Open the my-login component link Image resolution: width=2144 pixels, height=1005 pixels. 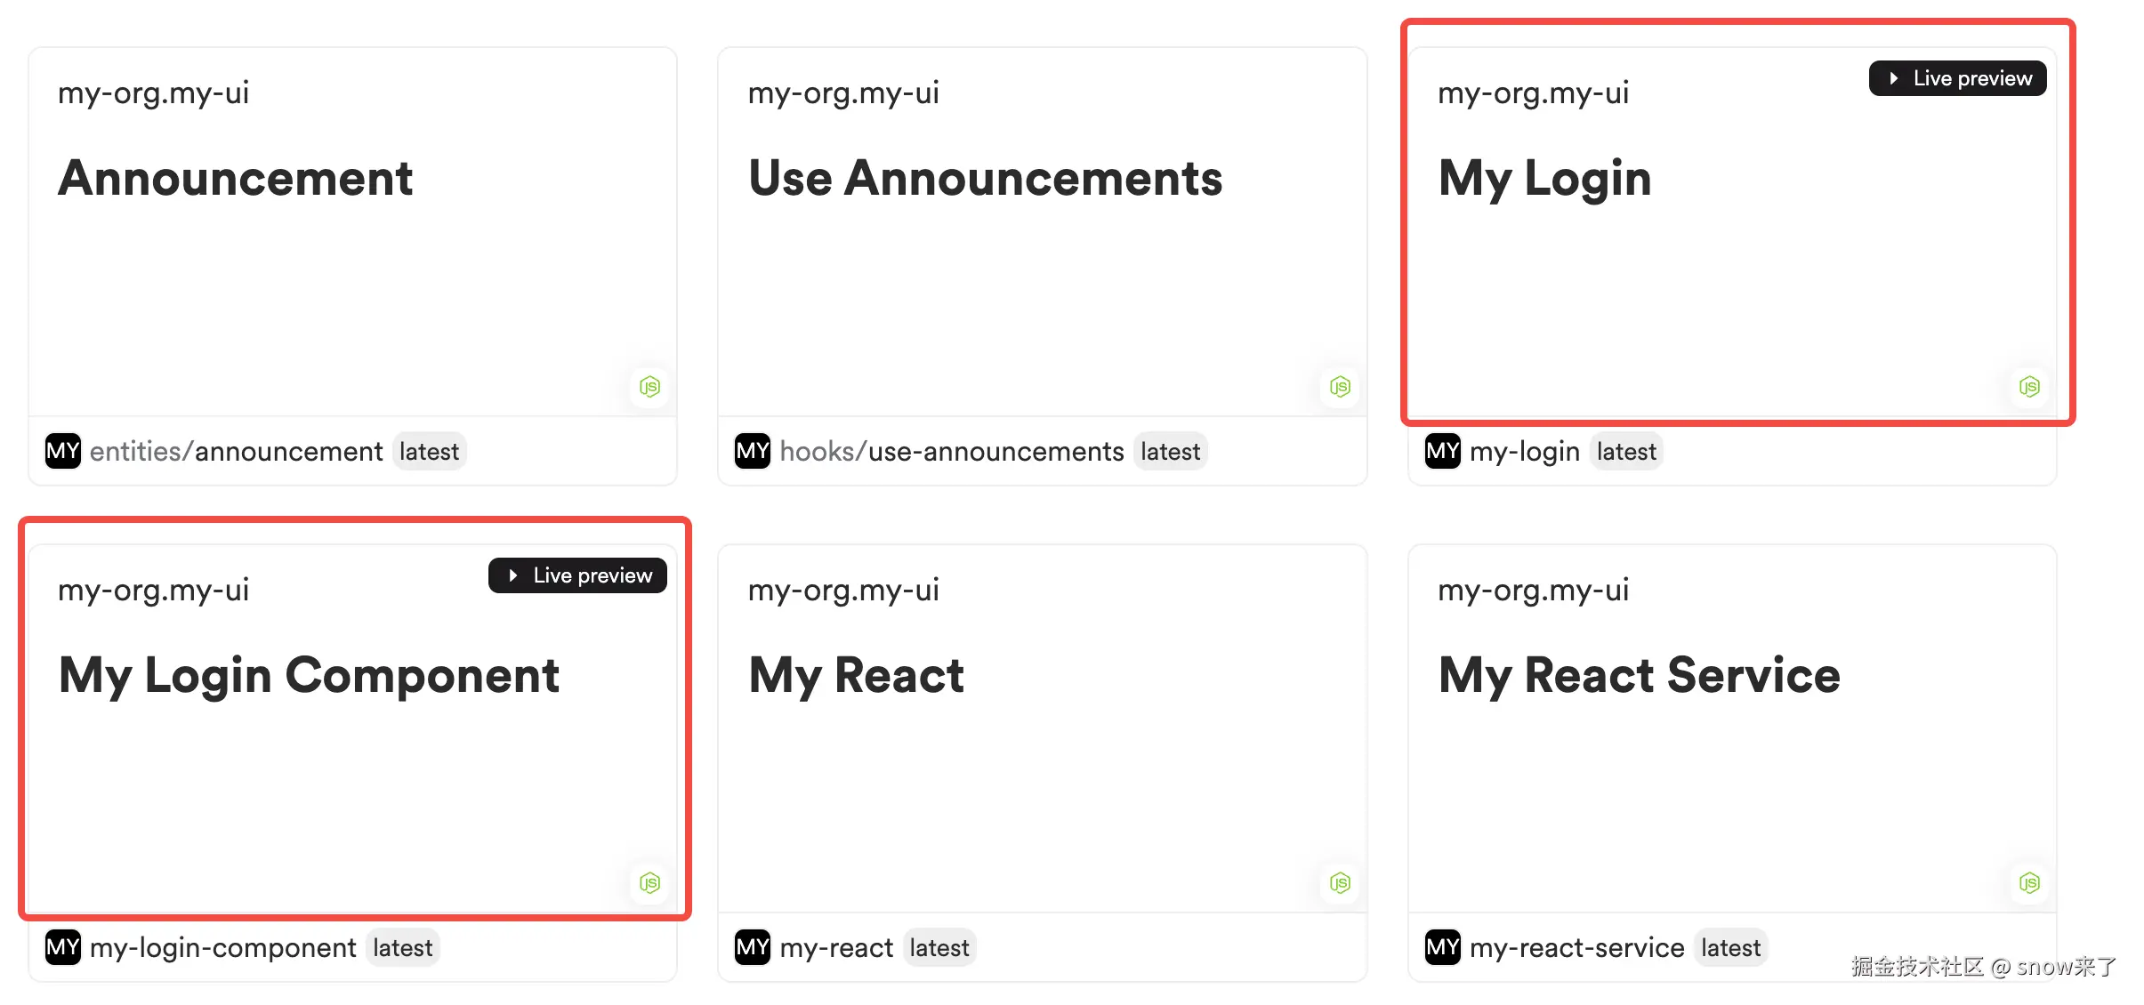1524,451
